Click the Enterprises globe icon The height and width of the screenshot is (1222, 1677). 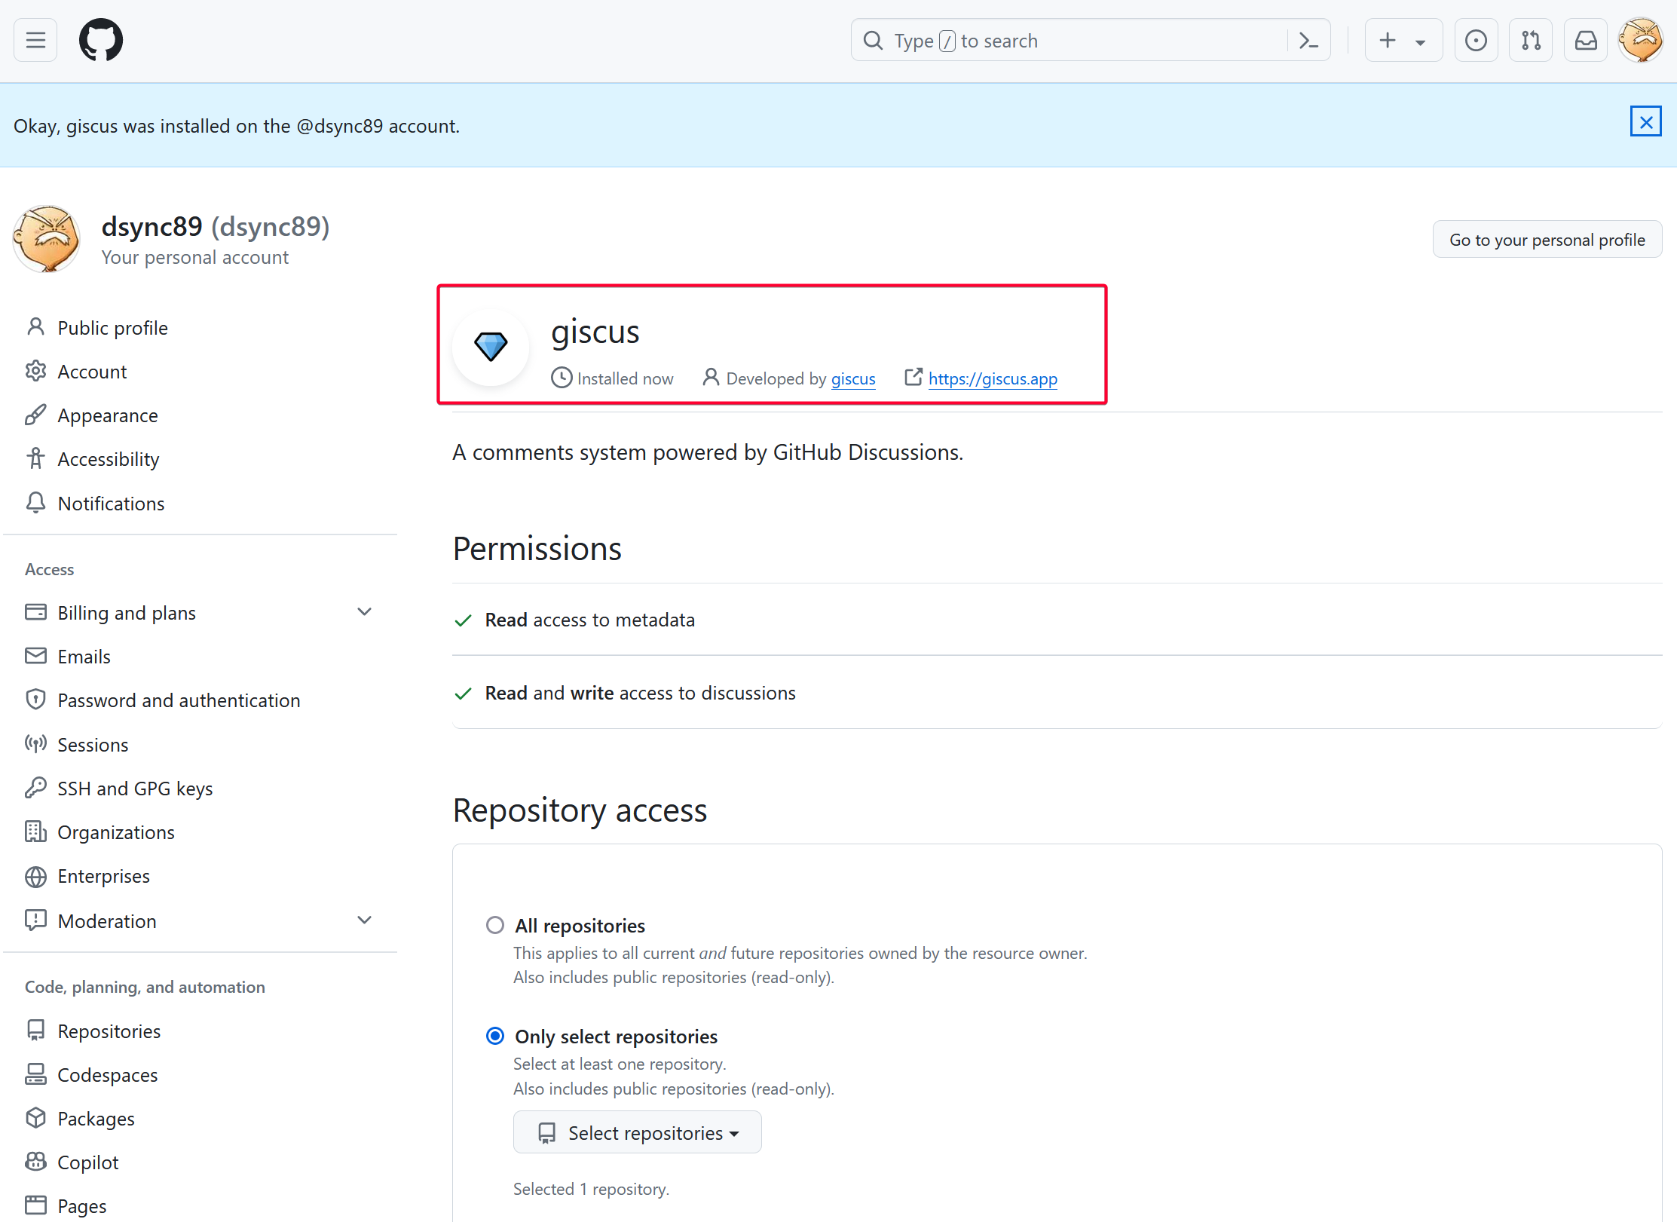coord(35,876)
